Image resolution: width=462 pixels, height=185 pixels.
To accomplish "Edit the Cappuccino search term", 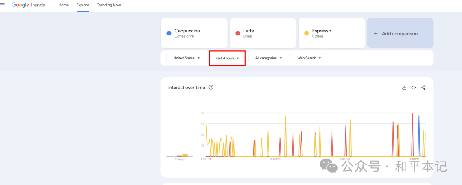I will point(194,33).
